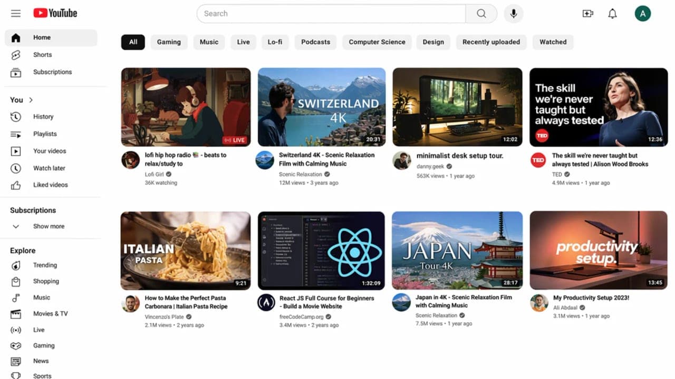Click the News icon in Explore
Screen dimensions: 675x379
coord(16,362)
